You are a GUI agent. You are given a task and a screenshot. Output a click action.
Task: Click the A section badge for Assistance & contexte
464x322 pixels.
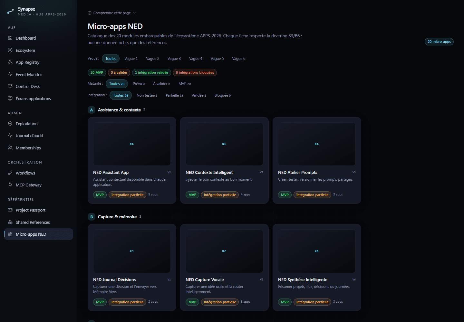[x=92, y=110]
